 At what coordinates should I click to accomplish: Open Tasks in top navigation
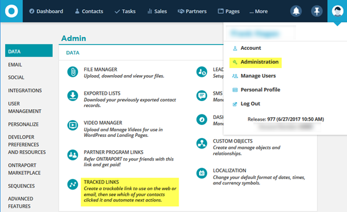[125, 12]
